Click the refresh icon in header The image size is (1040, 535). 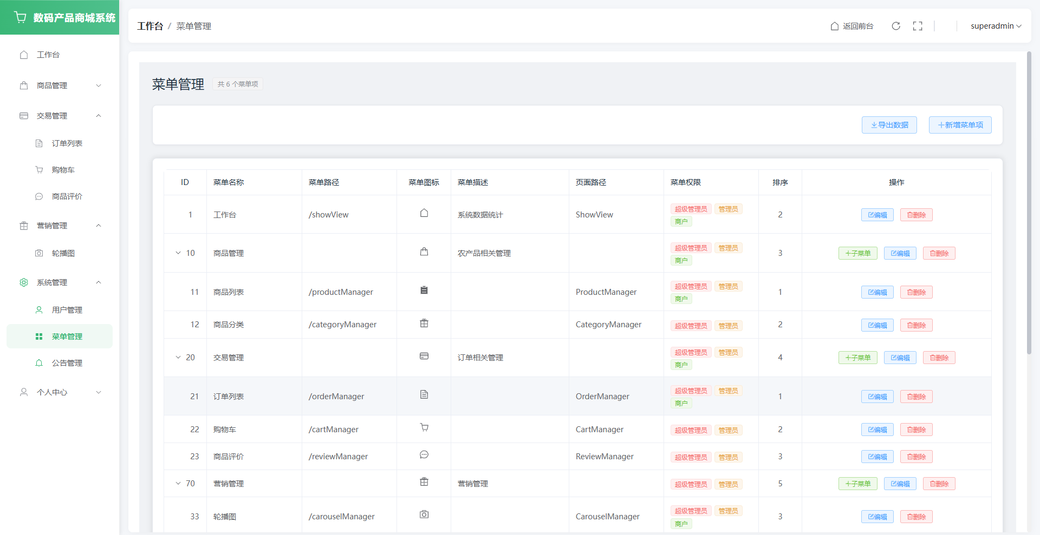896,26
